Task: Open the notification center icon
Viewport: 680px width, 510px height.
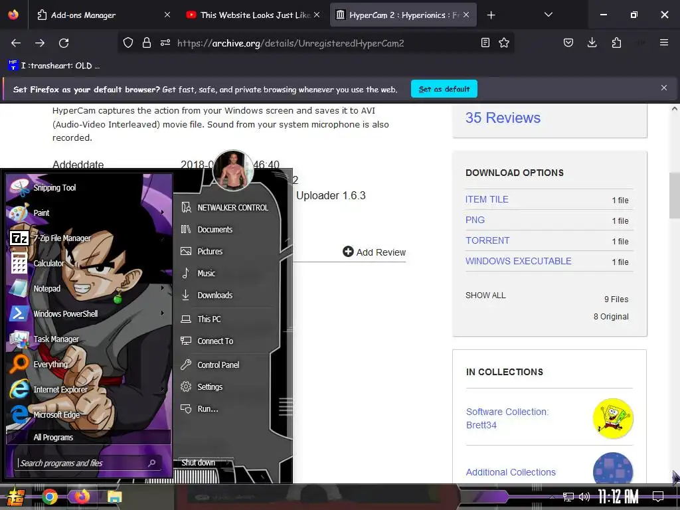Action: [x=658, y=496]
